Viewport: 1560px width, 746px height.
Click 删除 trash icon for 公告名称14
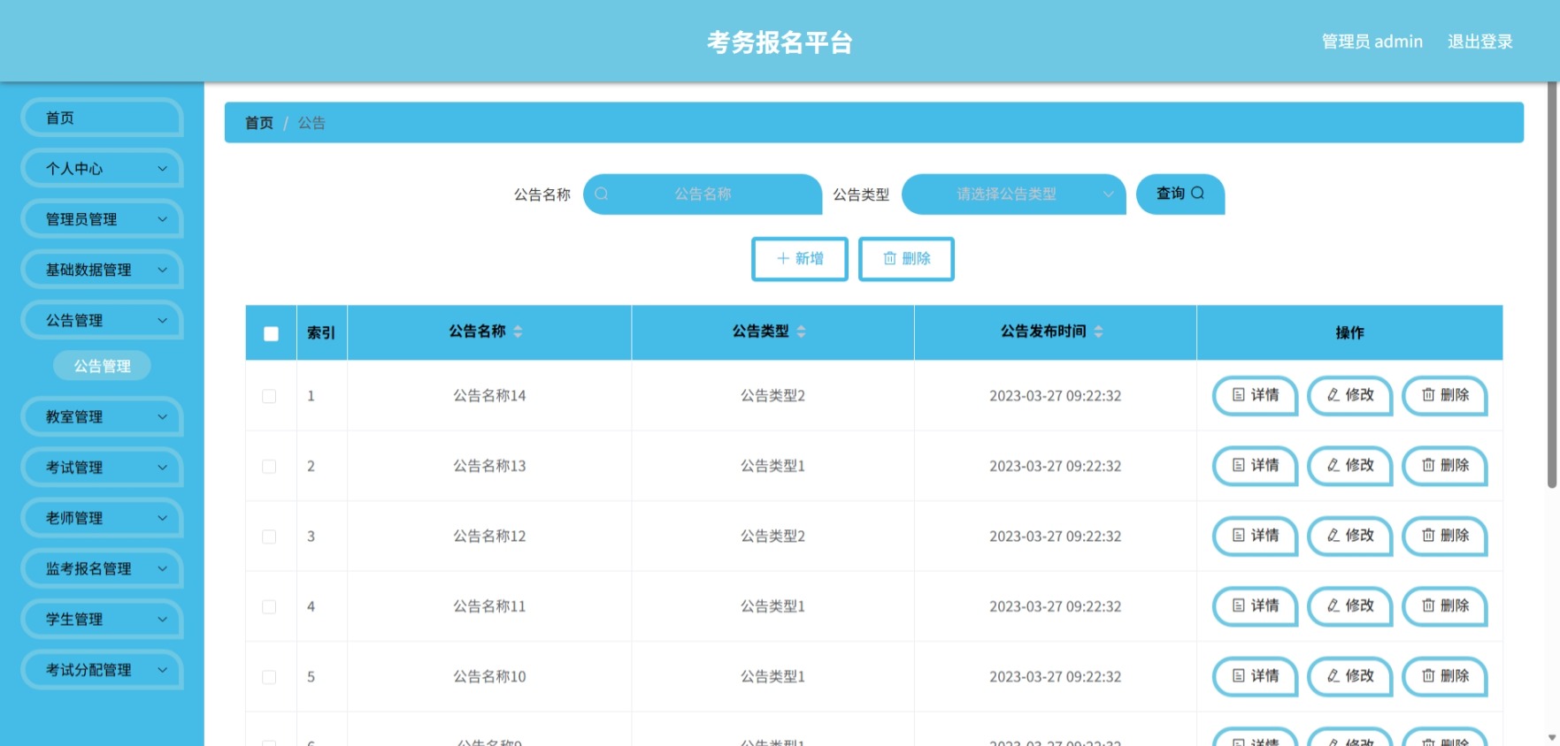coord(1428,395)
